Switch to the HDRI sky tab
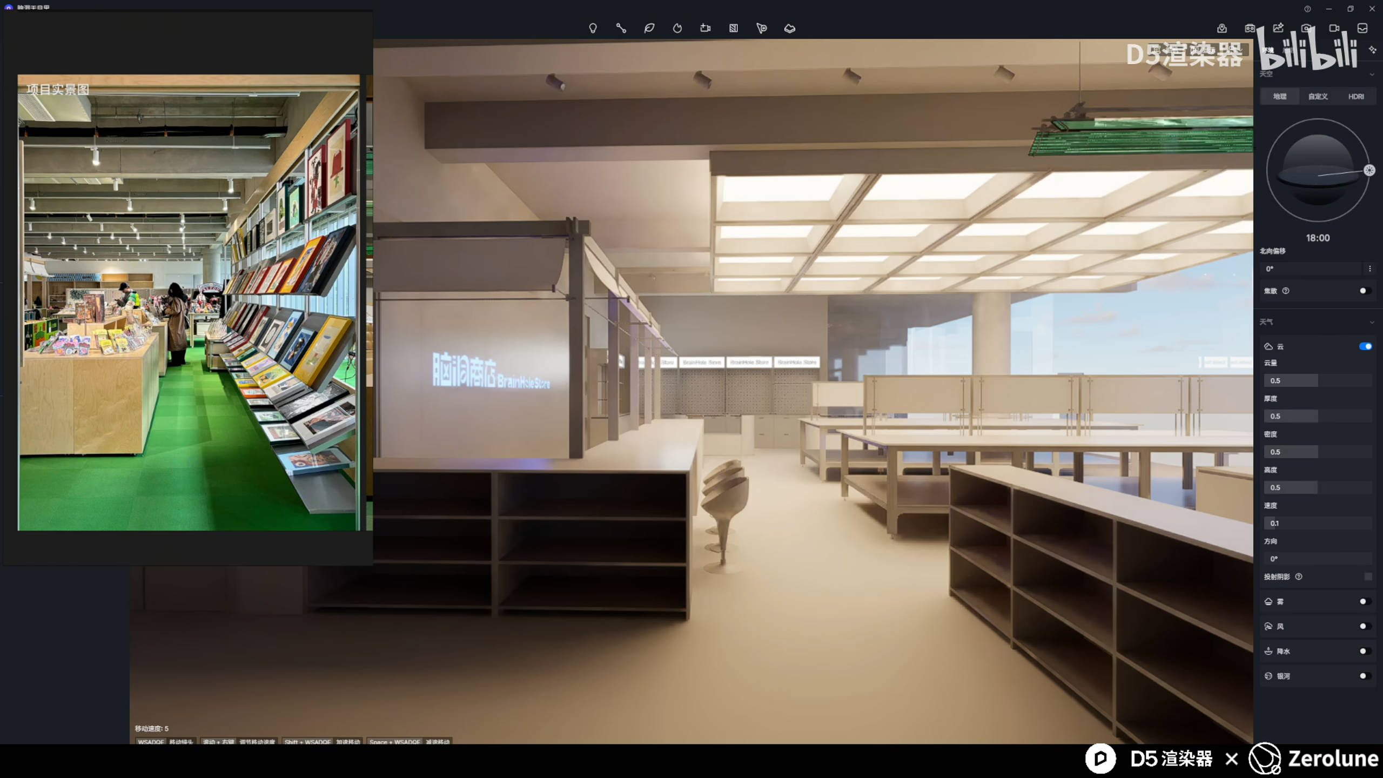1383x778 pixels. (1355, 96)
